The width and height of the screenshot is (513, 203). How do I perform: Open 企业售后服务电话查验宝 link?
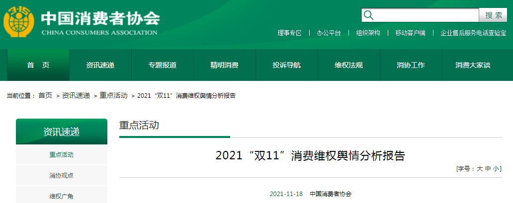(473, 33)
